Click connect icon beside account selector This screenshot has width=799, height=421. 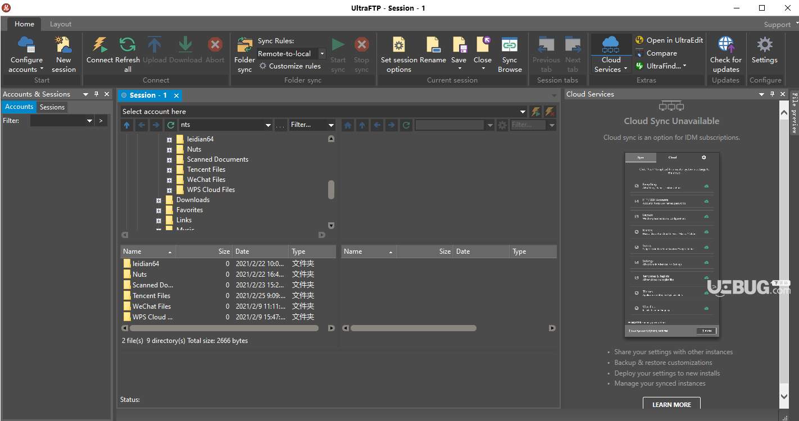click(536, 111)
